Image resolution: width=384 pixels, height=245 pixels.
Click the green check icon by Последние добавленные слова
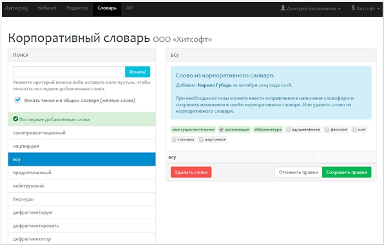coord(15,119)
